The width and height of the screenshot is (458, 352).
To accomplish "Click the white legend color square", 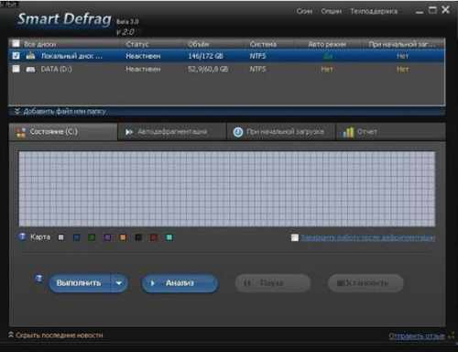I will [61, 237].
